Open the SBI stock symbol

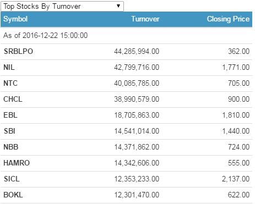[9, 131]
